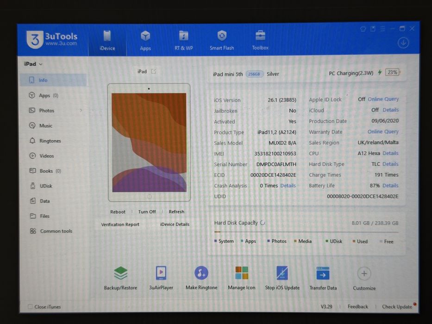The width and height of the screenshot is (432, 324).
Task: Click the 256GB storage badge
Action: click(254, 74)
